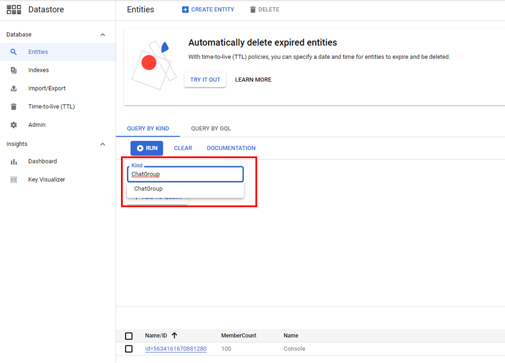This screenshot has width=505, height=363.
Task: Check the box for entity id=5634161670881280
Action: (x=129, y=349)
